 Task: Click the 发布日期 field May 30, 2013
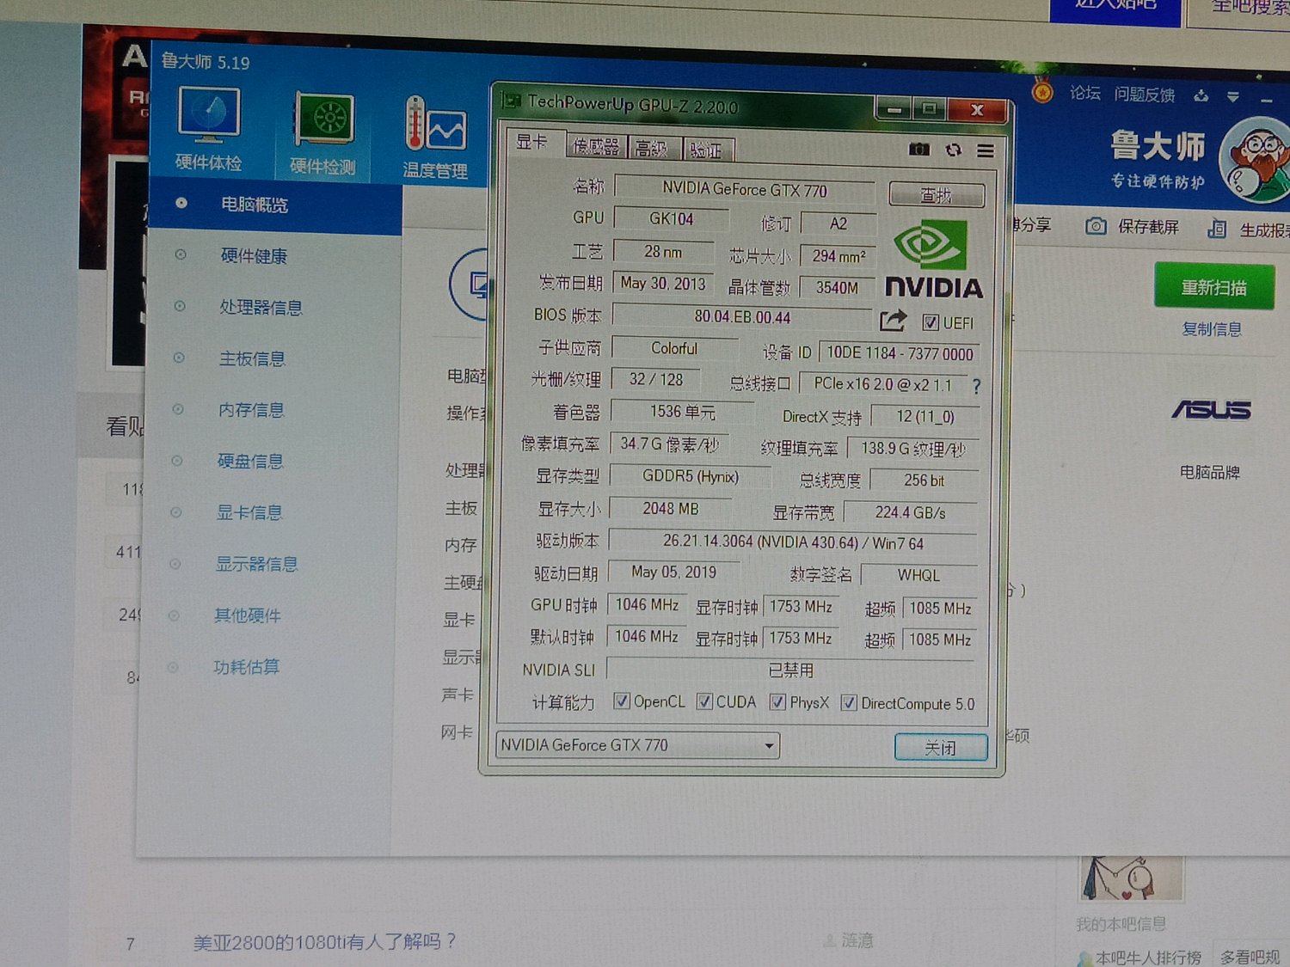(x=662, y=284)
